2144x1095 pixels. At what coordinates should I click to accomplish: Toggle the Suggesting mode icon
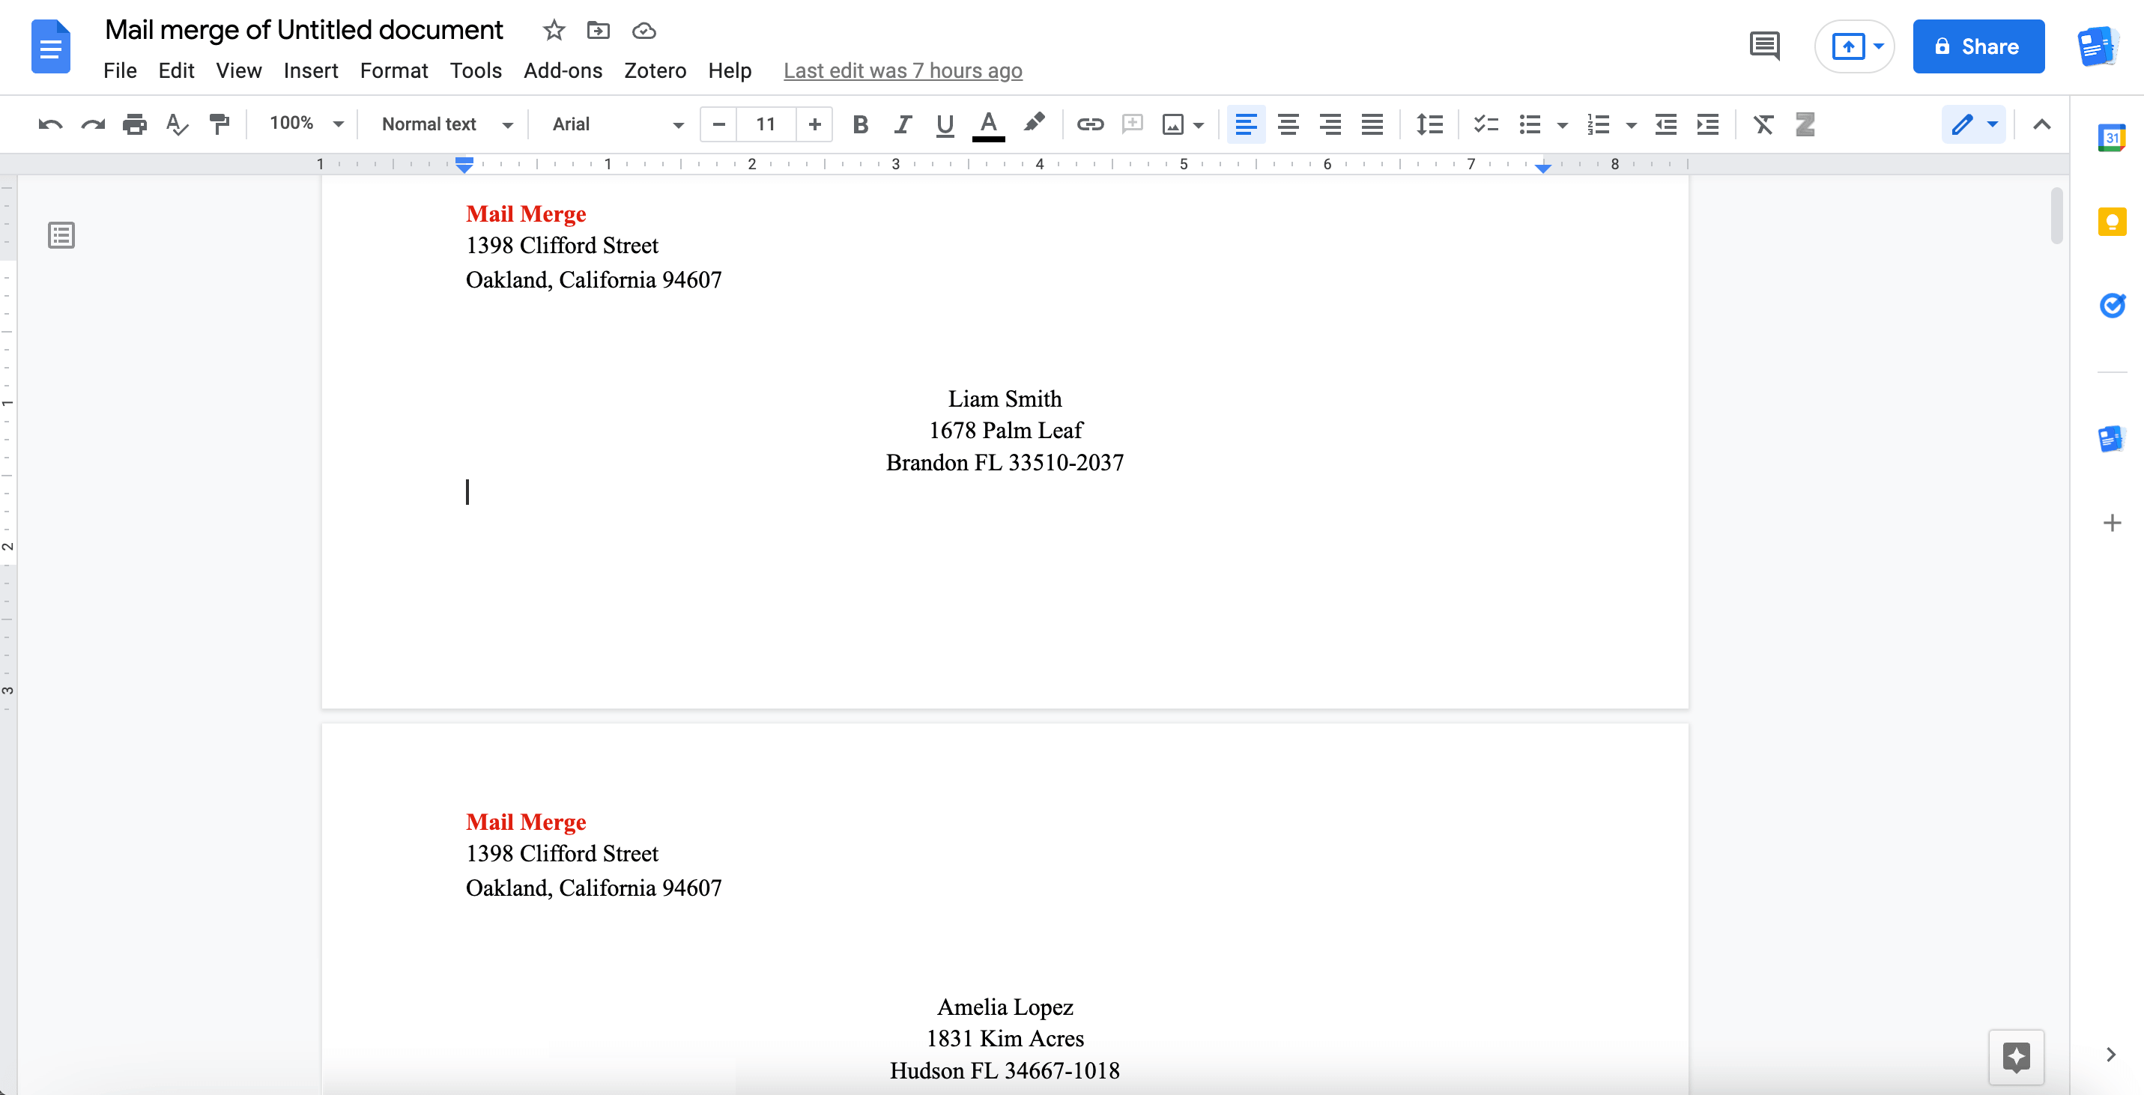pos(1975,123)
